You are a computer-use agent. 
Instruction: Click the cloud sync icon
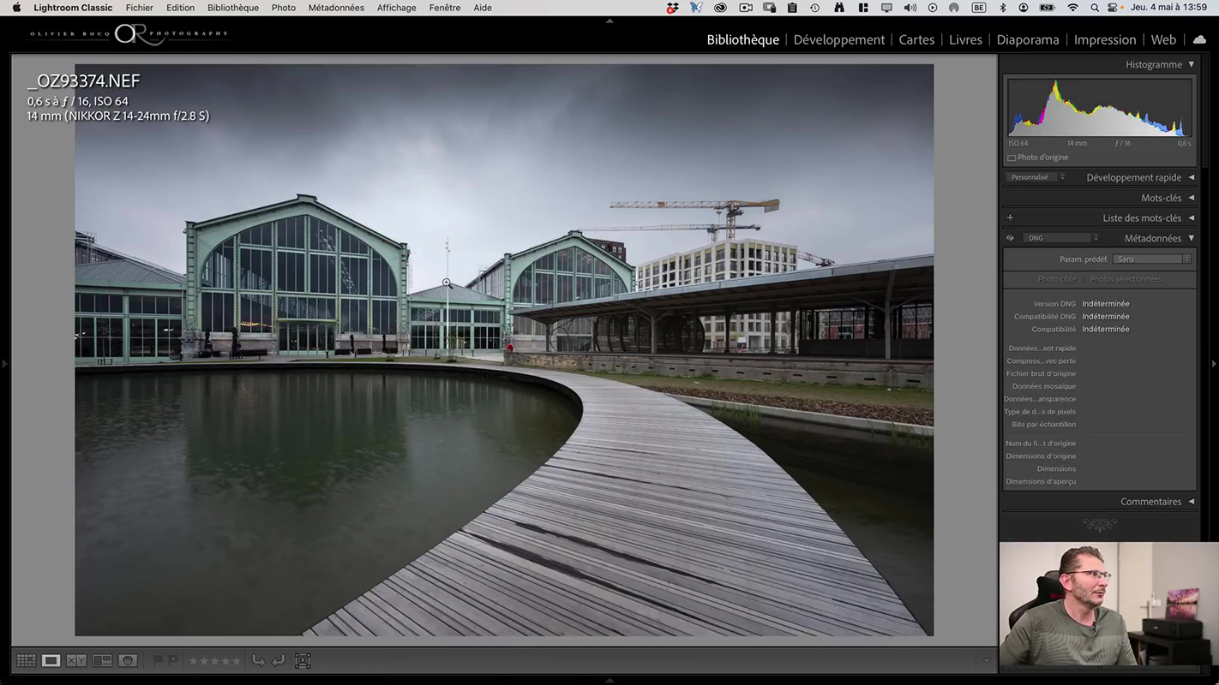coord(1199,39)
